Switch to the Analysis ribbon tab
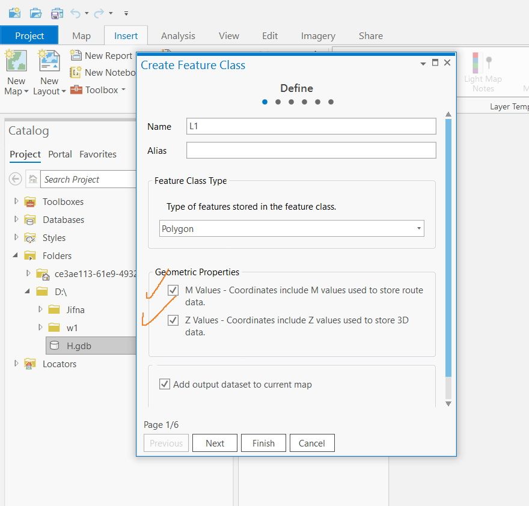Screen dimensions: 529x506 click(x=178, y=36)
